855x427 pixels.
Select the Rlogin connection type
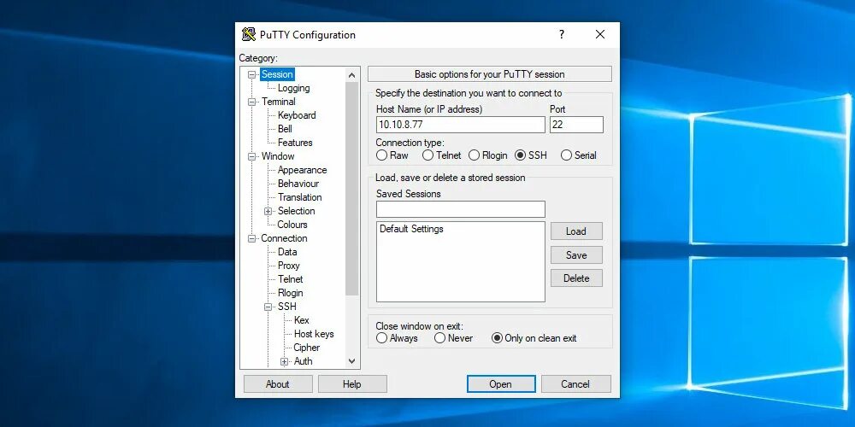click(474, 155)
